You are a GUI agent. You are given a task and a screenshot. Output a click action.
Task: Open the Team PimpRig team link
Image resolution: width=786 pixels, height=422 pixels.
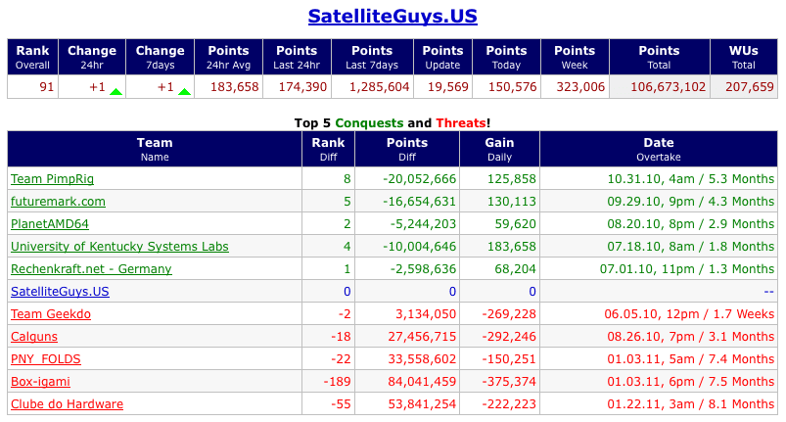(52, 179)
